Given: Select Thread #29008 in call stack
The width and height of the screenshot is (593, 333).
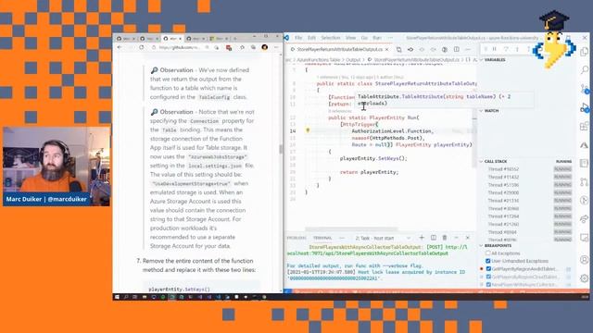Looking at the screenshot, I should point(503,193).
